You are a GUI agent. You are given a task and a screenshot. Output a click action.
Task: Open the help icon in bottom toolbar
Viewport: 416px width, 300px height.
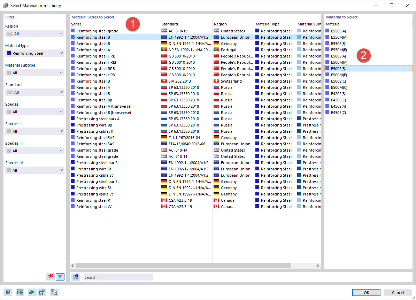point(8,292)
